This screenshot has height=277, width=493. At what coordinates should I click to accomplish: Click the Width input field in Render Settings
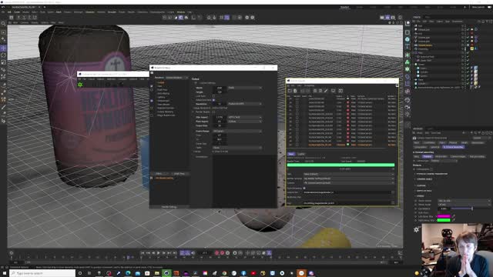pos(220,88)
